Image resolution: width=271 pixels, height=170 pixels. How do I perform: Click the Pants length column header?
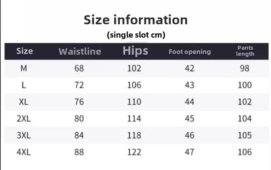pos(245,51)
